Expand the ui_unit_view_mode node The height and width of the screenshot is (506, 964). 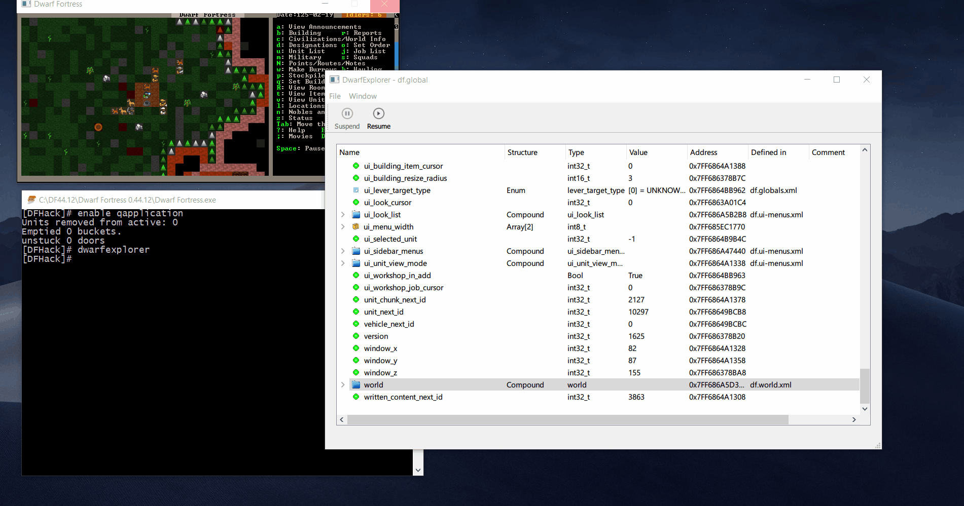point(343,263)
